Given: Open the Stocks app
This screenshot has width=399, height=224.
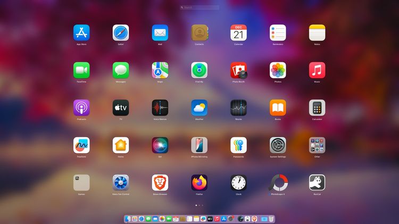Looking at the screenshot, I should point(238,107).
